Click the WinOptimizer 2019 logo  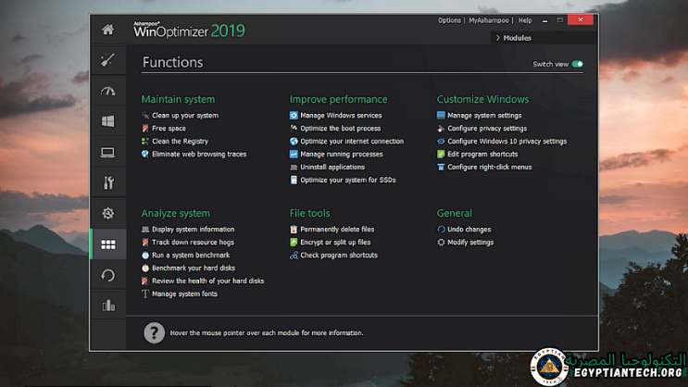point(189,31)
